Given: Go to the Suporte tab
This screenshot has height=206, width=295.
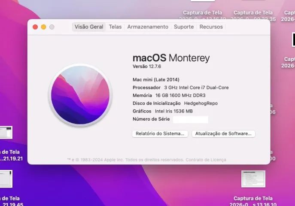Looking at the screenshot, I should pos(184,27).
